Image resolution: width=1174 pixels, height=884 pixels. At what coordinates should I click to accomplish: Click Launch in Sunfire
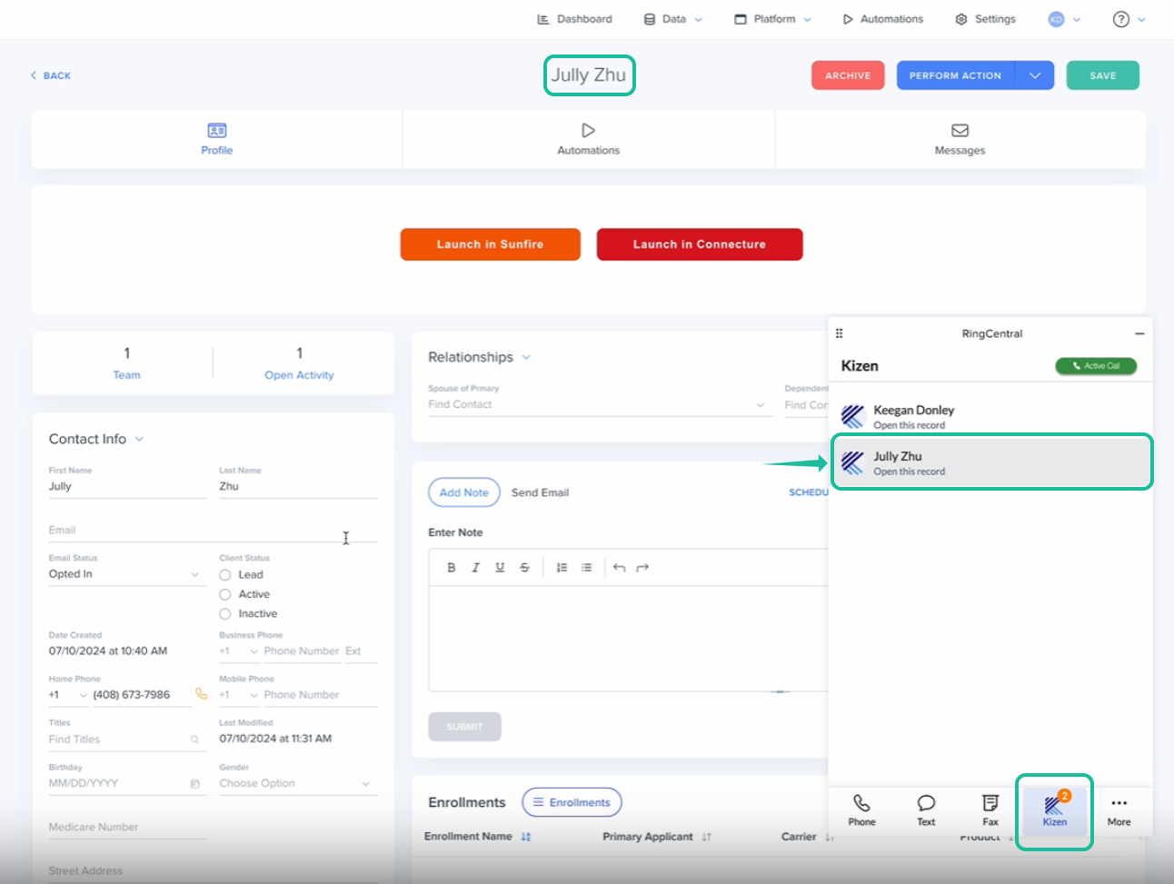click(x=490, y=244)
